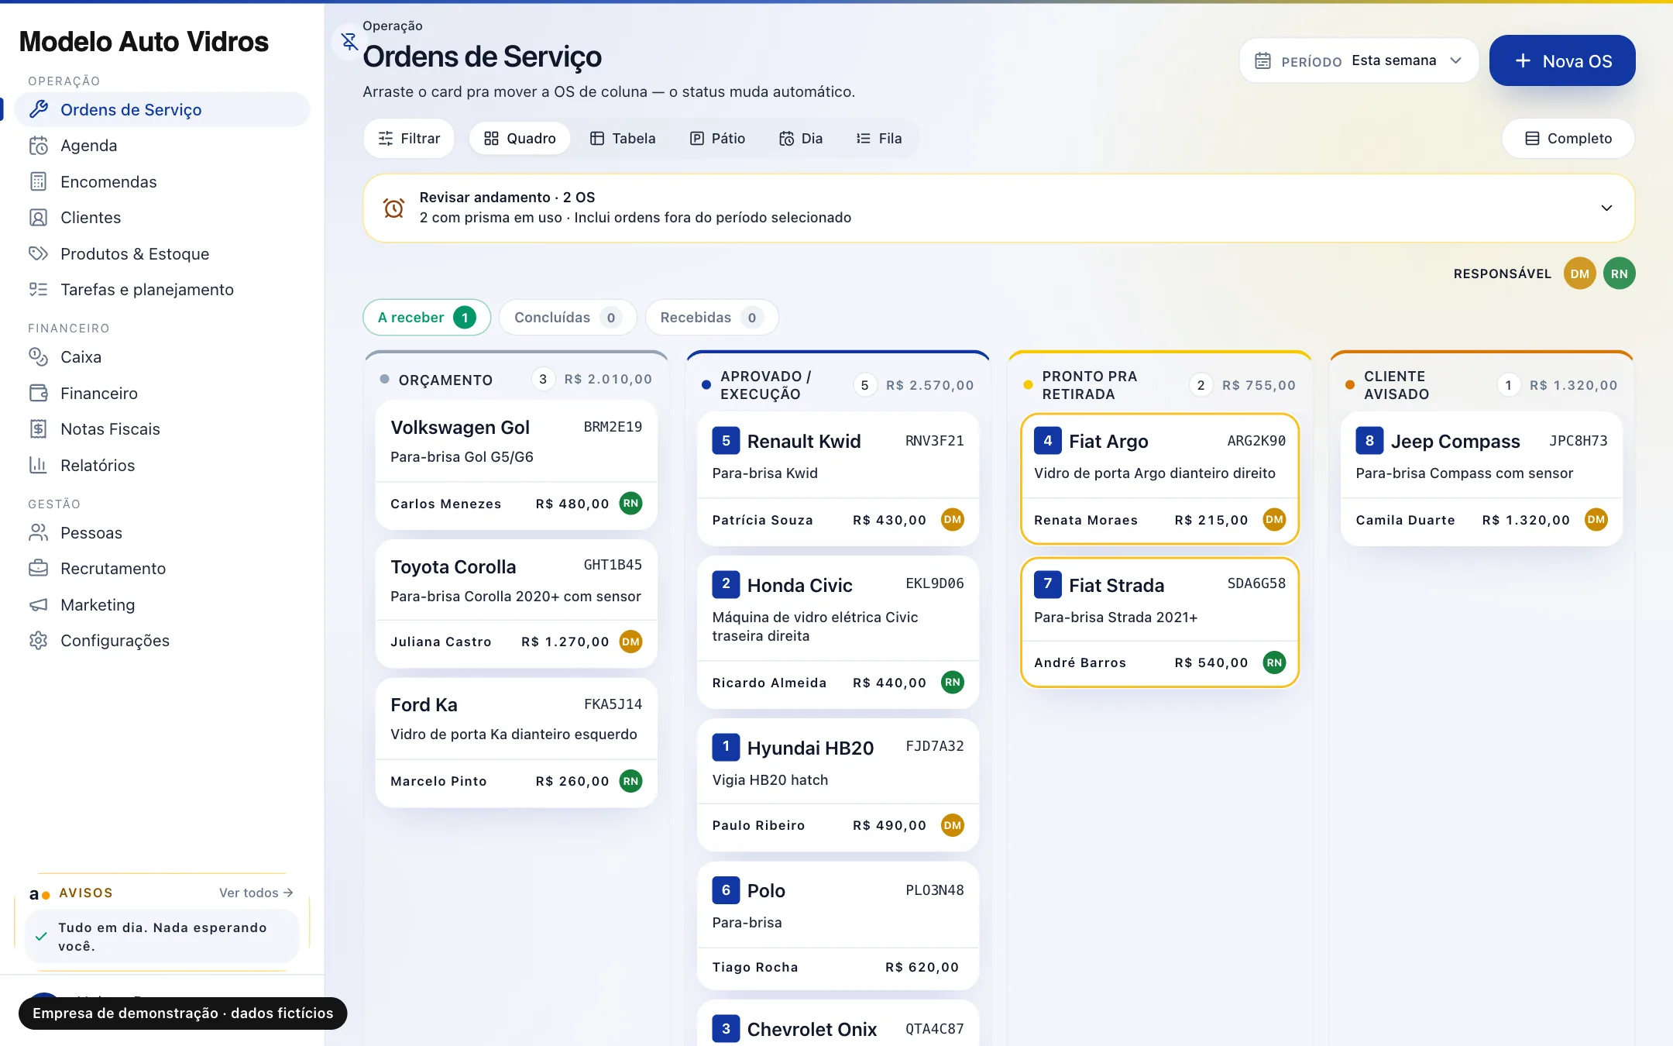The height and width of the screenshot is (1046, 1673).
Task: Click the Encomendas icon in the sidebar
Action: click(38, 181)
